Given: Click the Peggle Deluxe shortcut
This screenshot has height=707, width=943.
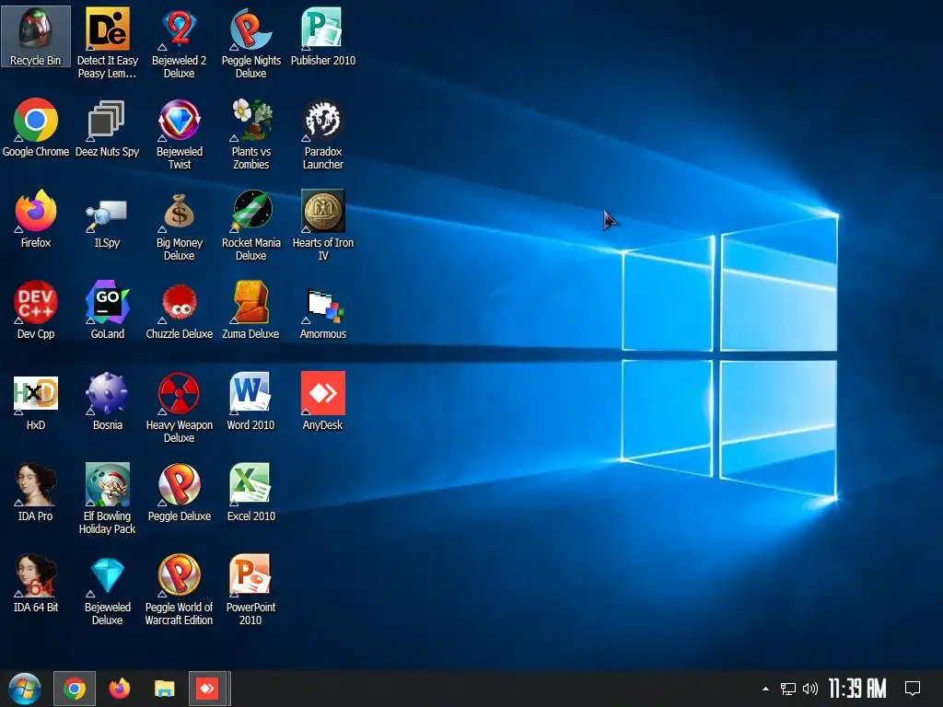Looking at the screenshot, I should 179,493.
